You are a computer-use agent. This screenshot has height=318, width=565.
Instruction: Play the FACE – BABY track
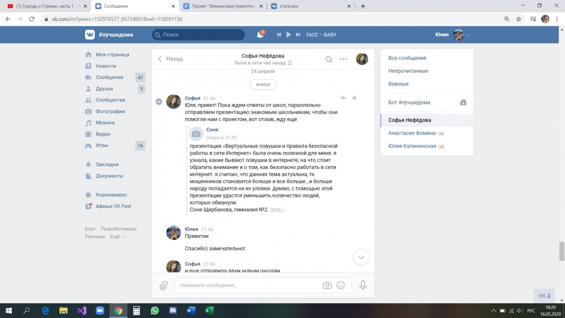click(x=288, y=34)
